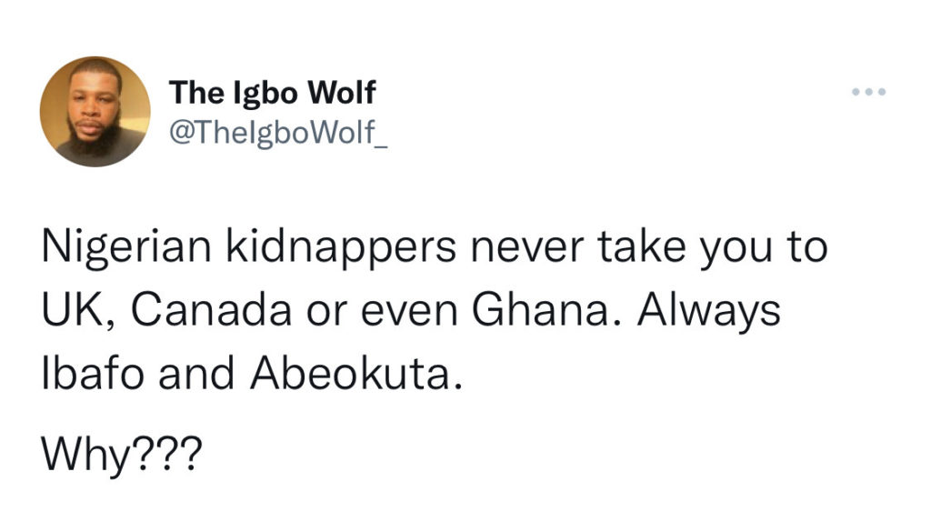The width and height of the screenshot is (931, 532).
Task: Click the word "Always" in the tweet
Action: (x=709, y=311)
